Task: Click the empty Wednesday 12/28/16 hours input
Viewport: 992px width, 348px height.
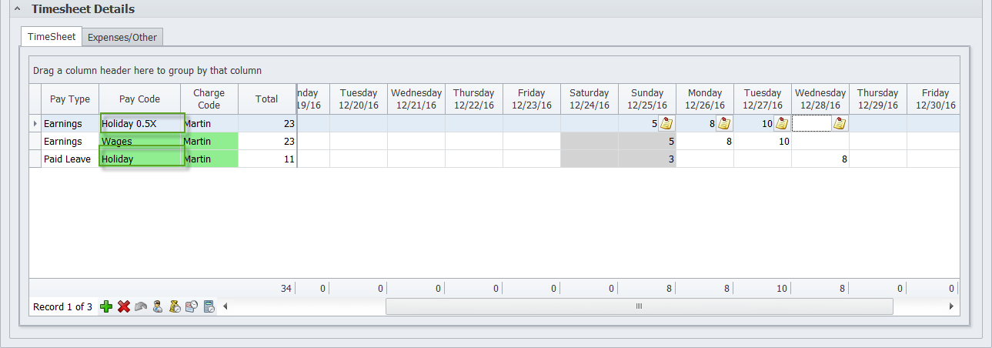Action: coord(812,123)
